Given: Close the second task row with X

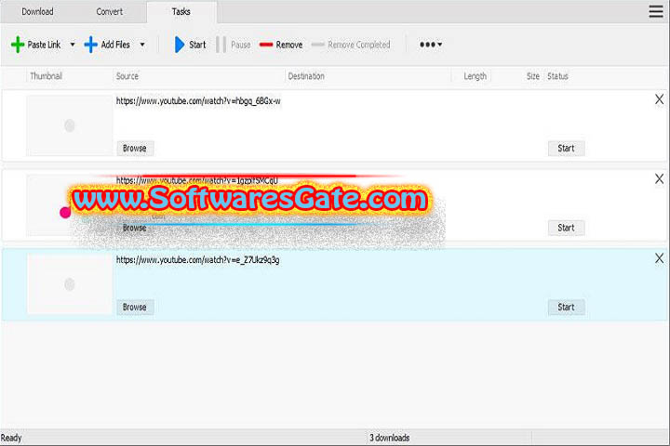Looking at the screenshot, I should click(660, 178).
